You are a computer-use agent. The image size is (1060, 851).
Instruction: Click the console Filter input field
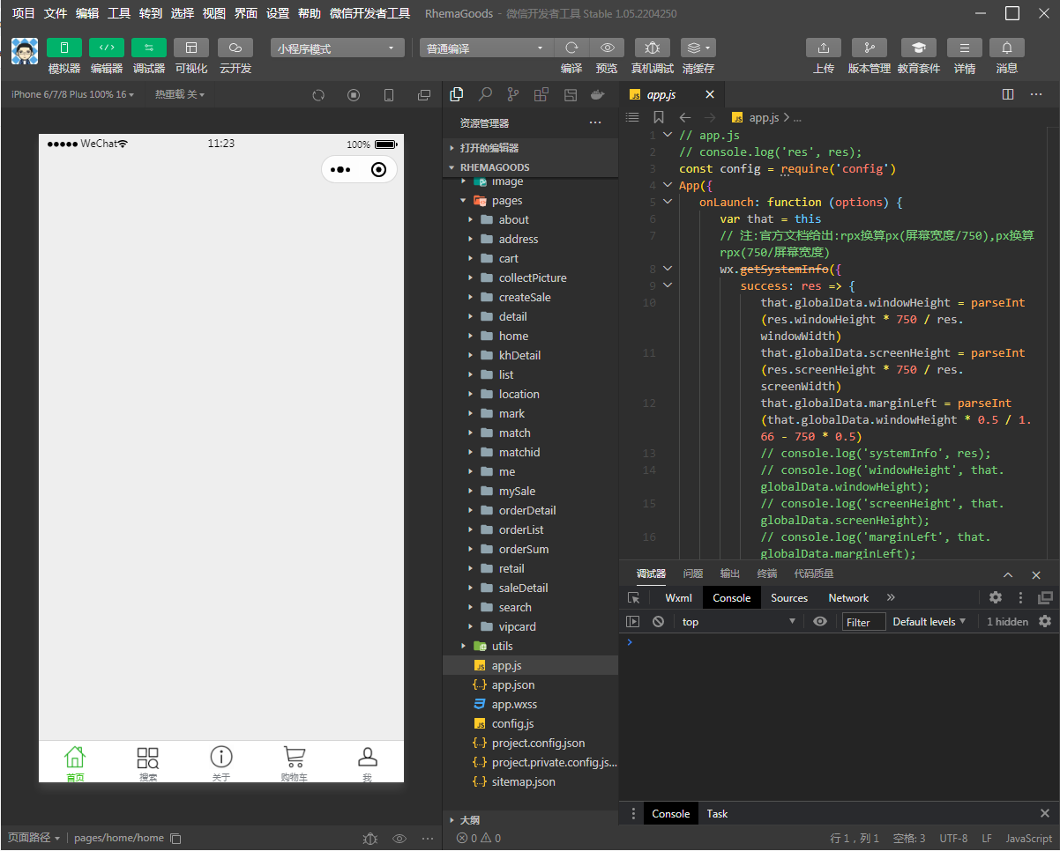(x=863, y=622)
